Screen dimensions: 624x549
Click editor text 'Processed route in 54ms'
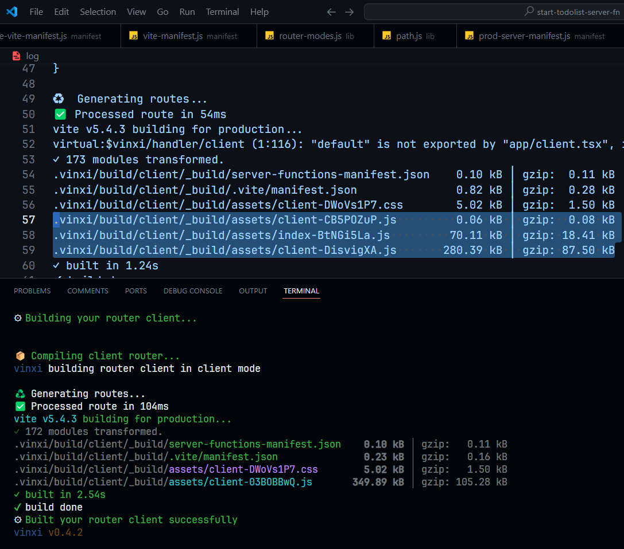click(x=150, y=115)
